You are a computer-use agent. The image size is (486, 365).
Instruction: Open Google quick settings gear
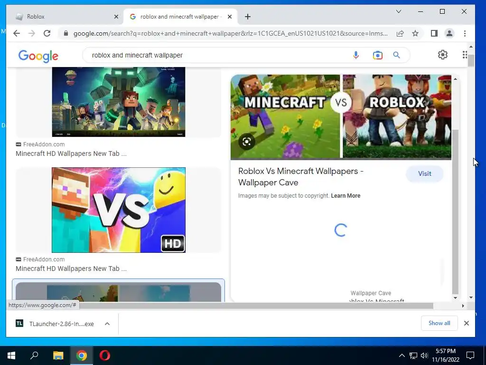coord(443,55)
